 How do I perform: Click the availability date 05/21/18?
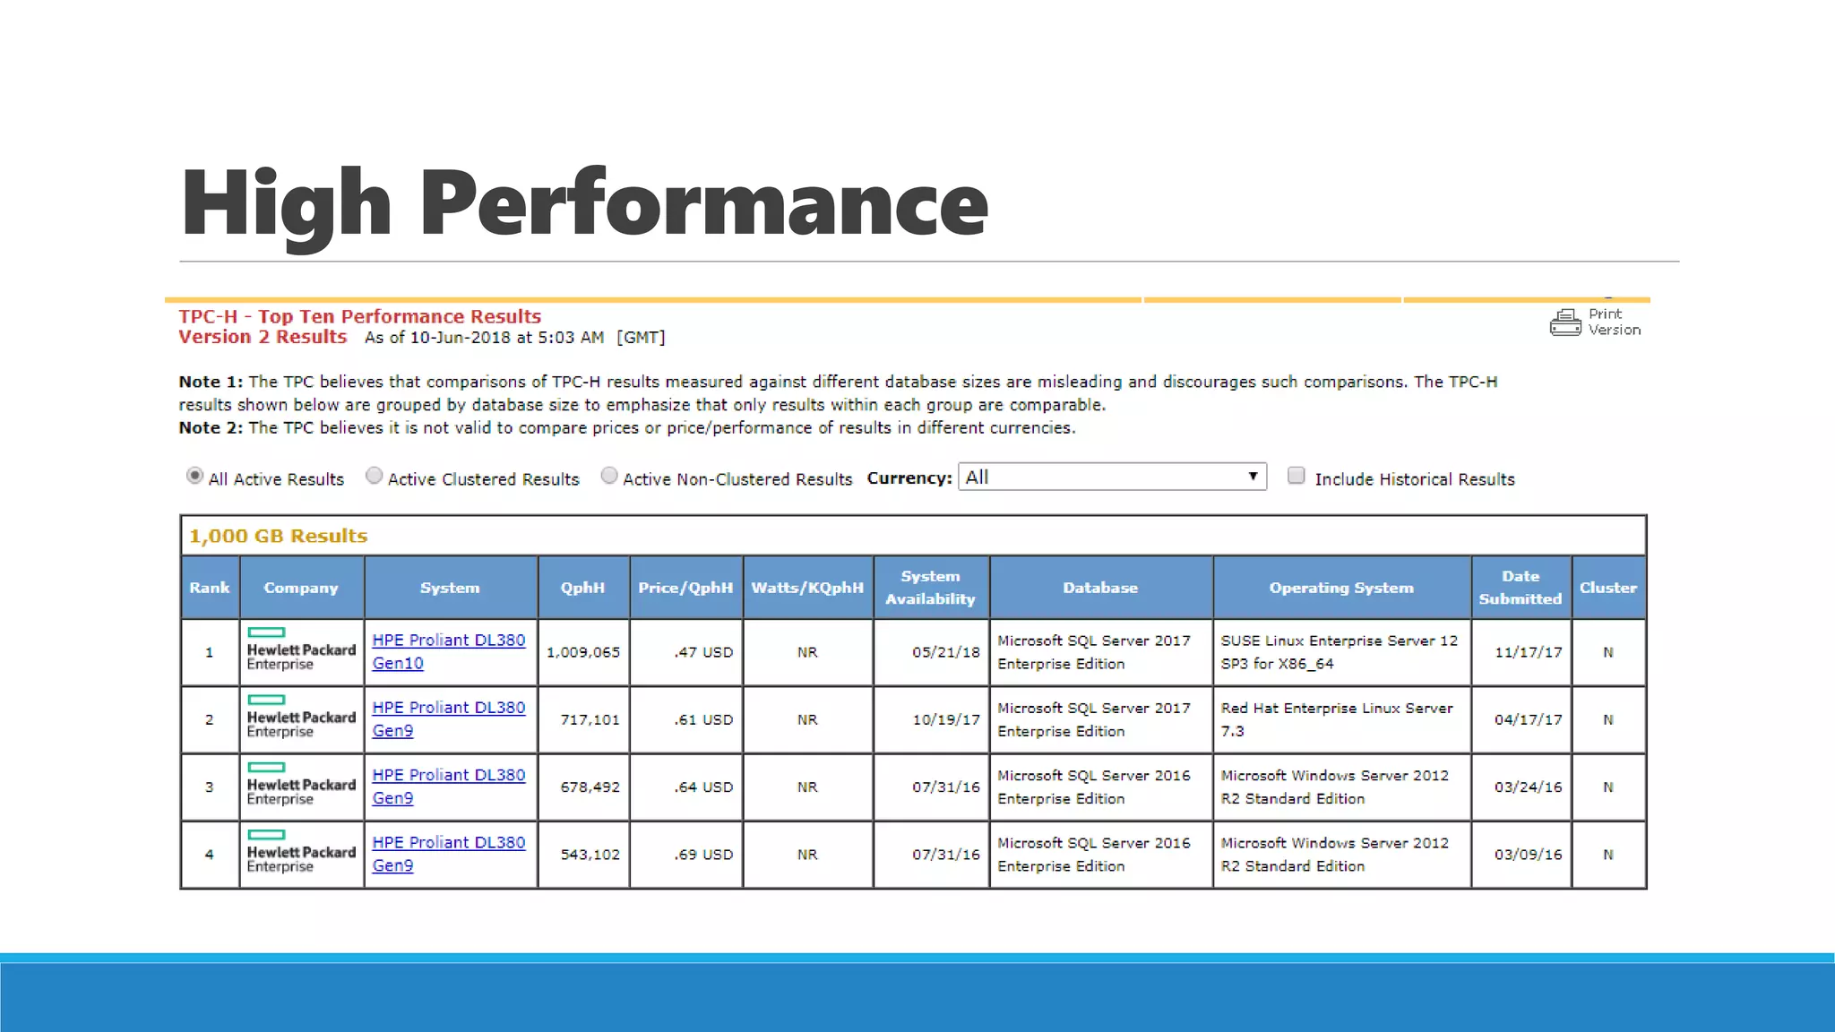(x=946, y=652)
